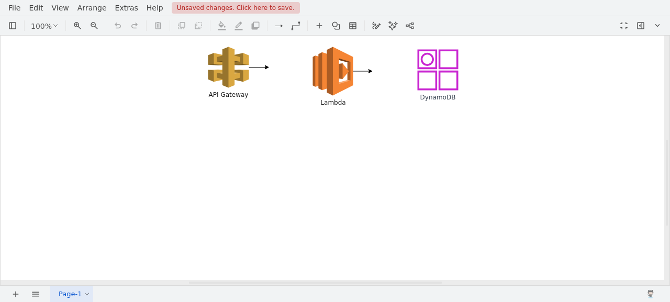Image resolution: width=670 pixels, height=302 pixels.
Task: Click the sparkle generate icon
Action: (x=393, y=26)
